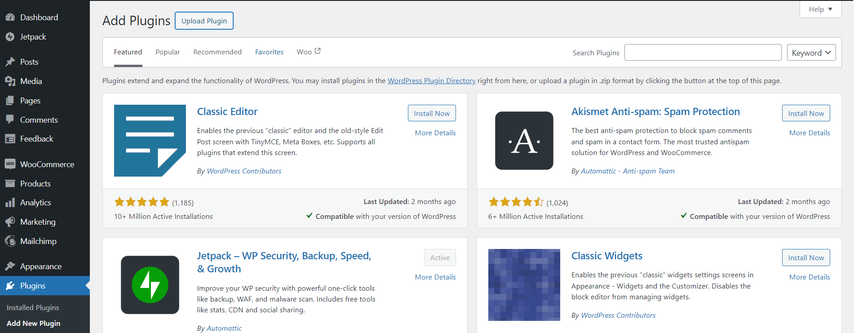The image size is (854, 333).
Task: Open the Classic Editor title link
Action: point(227,111)
